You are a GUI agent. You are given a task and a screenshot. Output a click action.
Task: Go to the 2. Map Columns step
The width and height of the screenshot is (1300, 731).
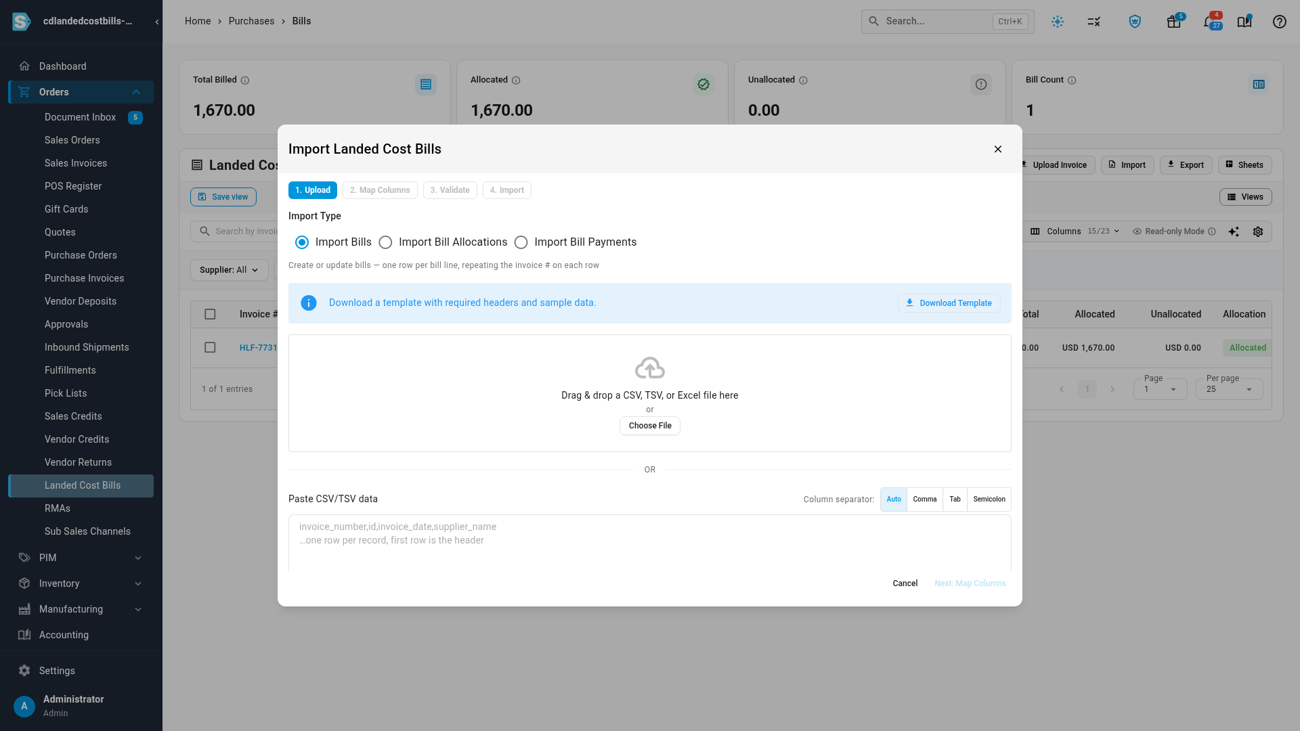pyautogui.click(x=380, y=190)
